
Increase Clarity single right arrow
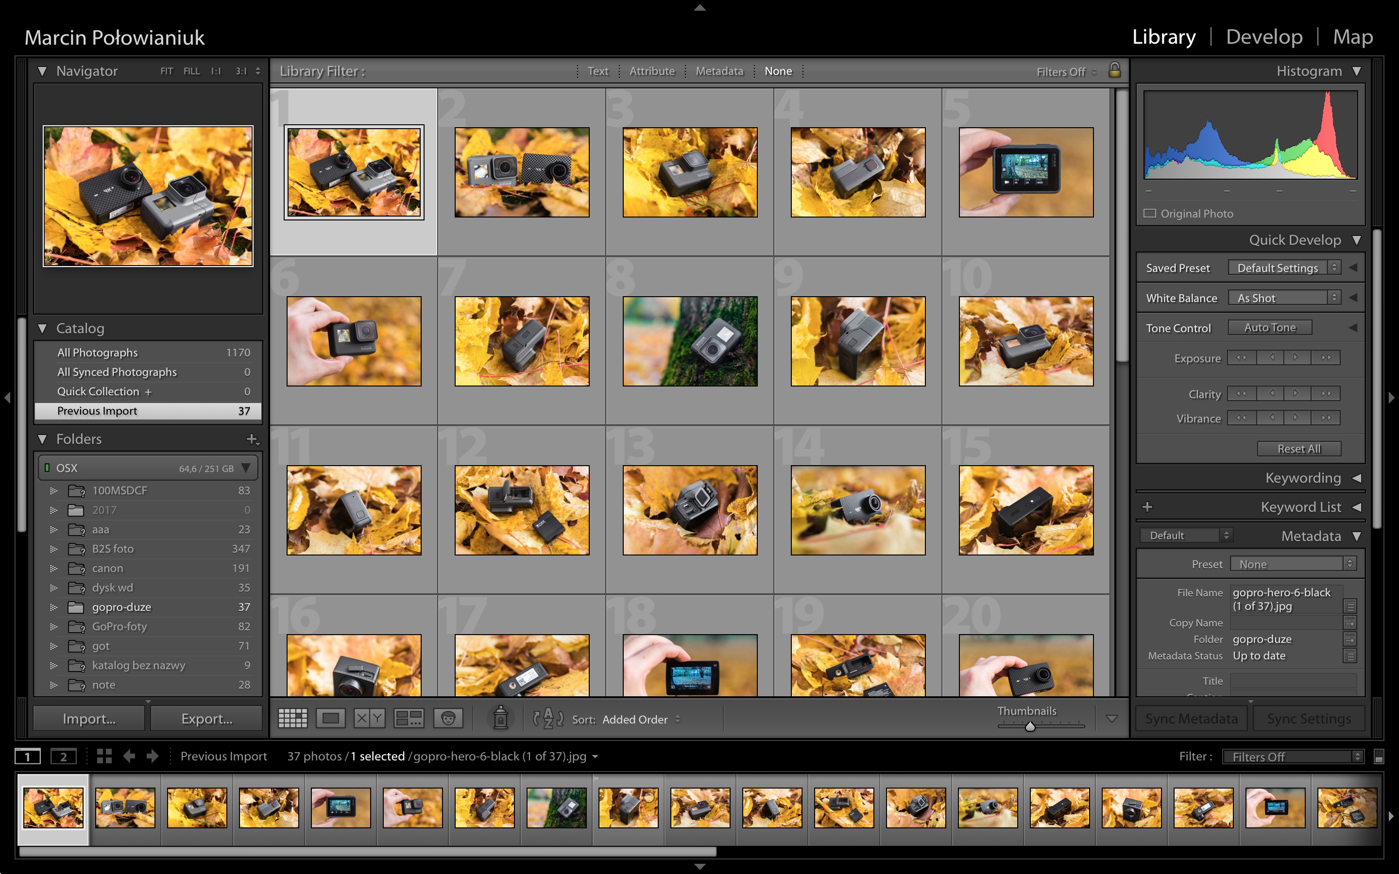click(1297, 394)
